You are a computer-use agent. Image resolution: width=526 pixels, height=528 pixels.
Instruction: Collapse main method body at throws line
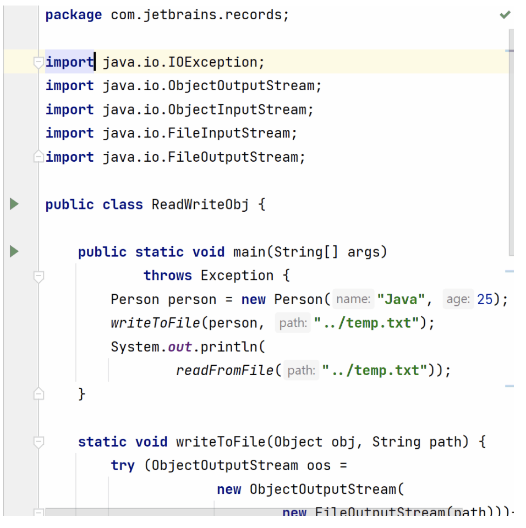pos(39,276)
